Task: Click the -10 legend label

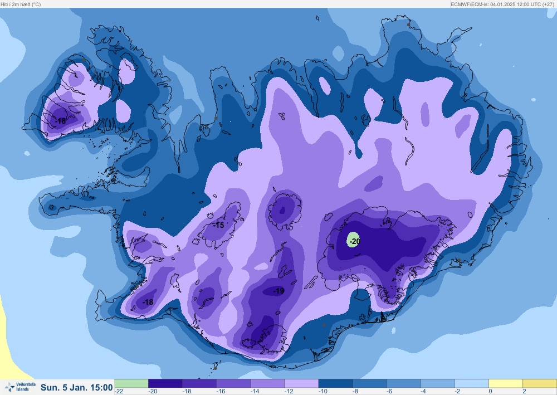Action: [x=323, y=392]
